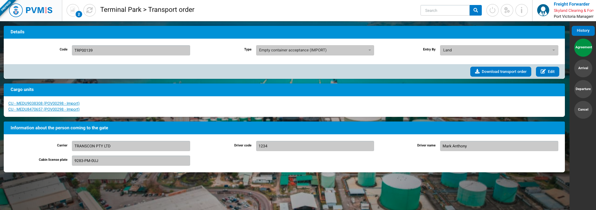Expand the Entry By dropdown
Image resolution: width=596 pixels, height=210 pixels.
point(499,50)
